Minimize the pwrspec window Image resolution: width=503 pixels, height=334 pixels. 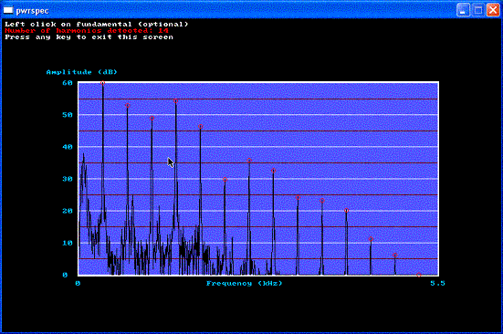pos(463,10)
